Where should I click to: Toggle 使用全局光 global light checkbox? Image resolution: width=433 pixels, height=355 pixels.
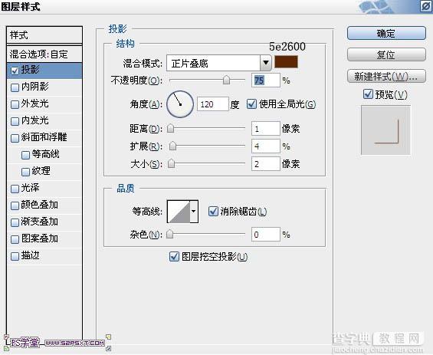(251, 104)
